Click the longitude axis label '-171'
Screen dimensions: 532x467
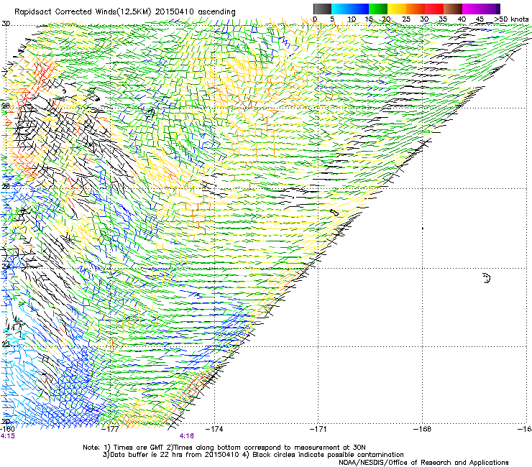point(318,429)
